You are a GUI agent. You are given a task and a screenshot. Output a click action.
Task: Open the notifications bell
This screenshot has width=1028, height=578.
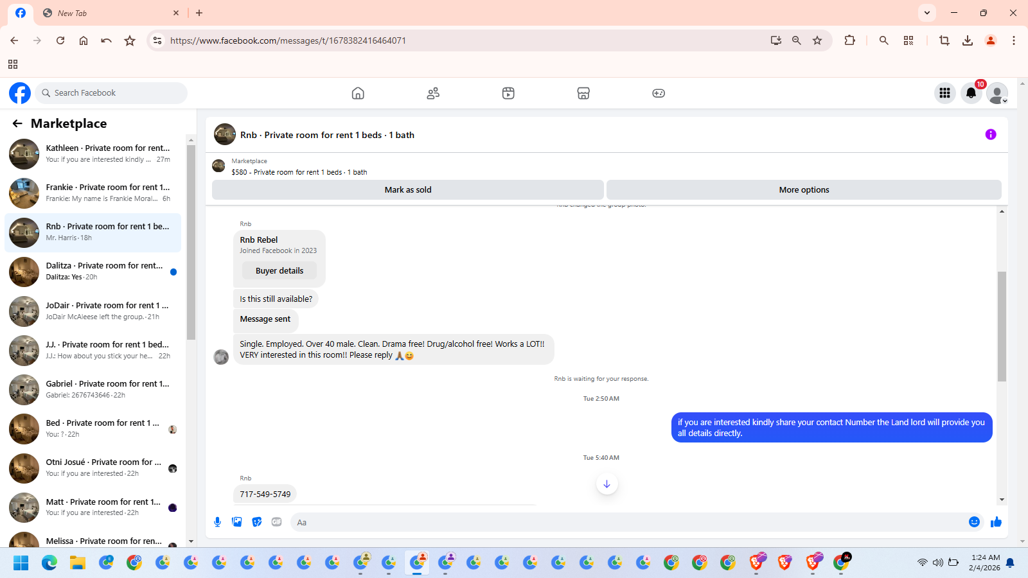[971, 93]
